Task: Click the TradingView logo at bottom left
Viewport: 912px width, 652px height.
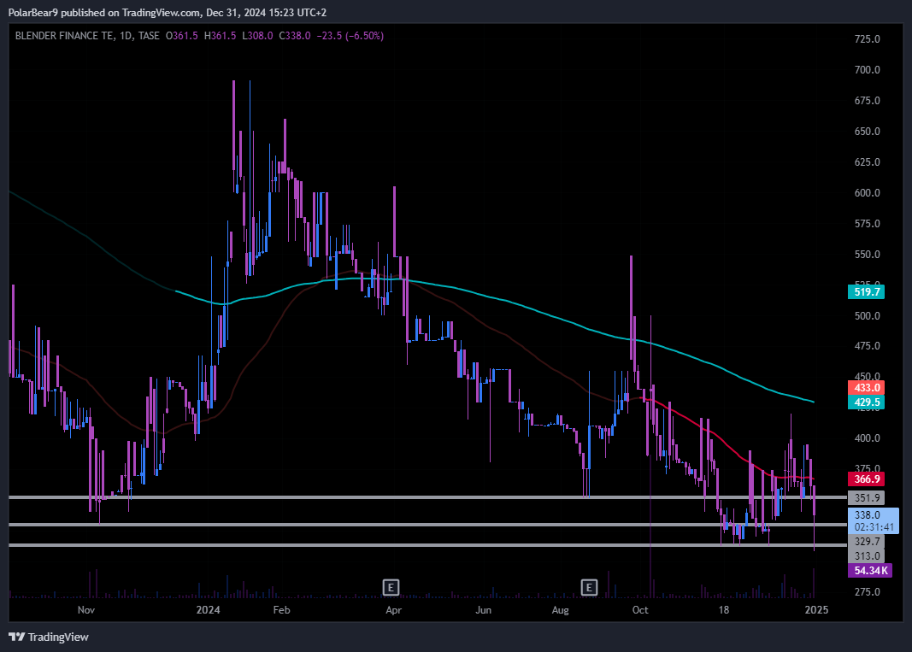Action: (48, 637)
